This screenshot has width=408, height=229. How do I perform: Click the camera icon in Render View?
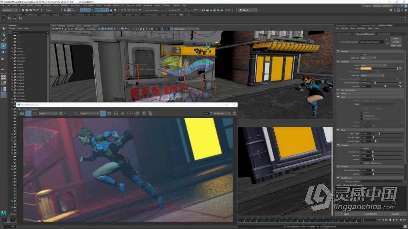(x=109, y=113)
